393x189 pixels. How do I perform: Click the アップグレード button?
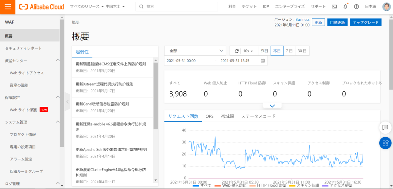pyautogui.click(x=365, y=22)
